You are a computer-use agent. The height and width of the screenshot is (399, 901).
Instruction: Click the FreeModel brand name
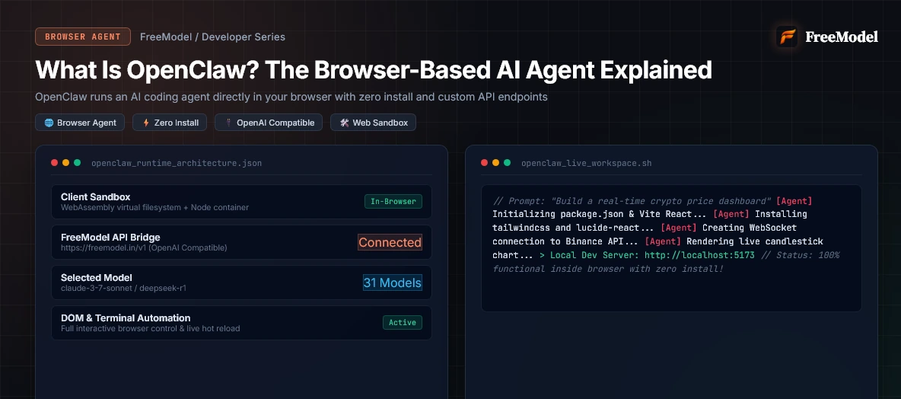tap(842, 37)
